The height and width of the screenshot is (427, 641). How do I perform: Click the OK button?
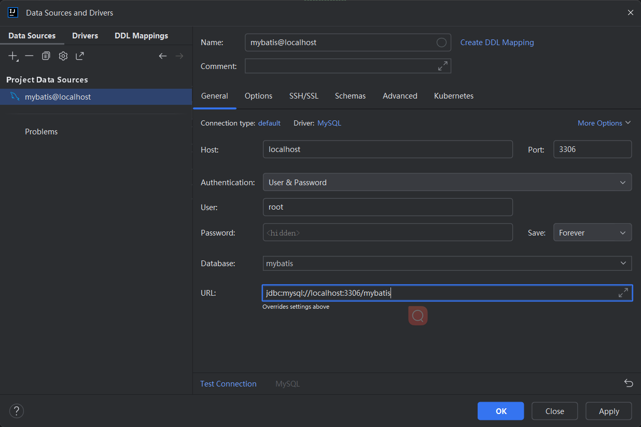[x=501, y=411]
